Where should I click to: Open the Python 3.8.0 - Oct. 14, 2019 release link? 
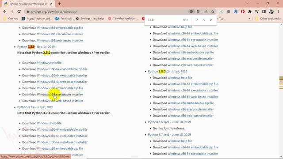click(36, 47)
